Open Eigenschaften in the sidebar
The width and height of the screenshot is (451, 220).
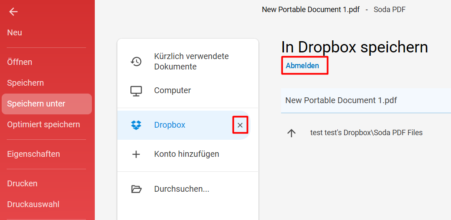(33, 154)
